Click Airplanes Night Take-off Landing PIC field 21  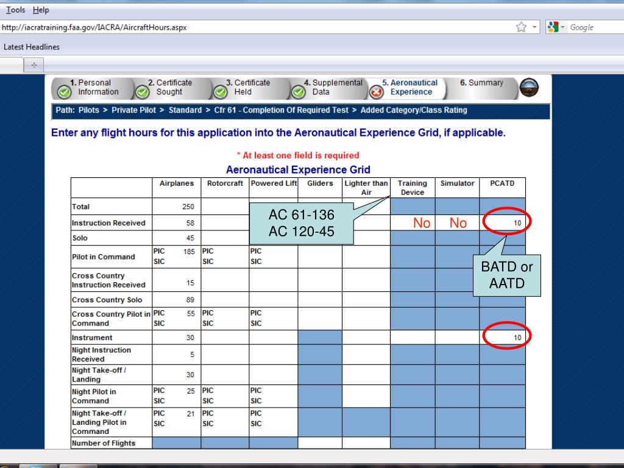click(182, 414)
